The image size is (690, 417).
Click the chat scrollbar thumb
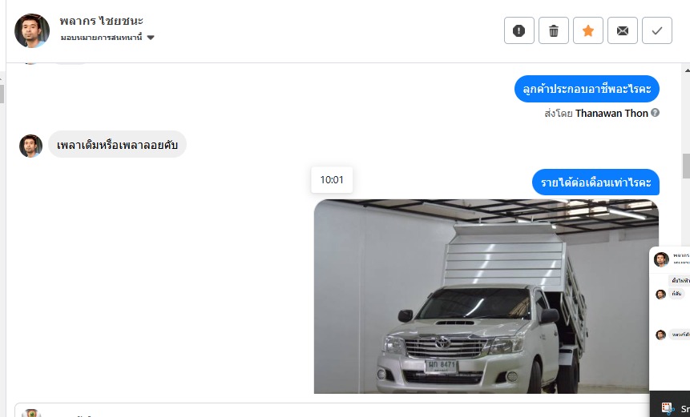coord(686,166)
